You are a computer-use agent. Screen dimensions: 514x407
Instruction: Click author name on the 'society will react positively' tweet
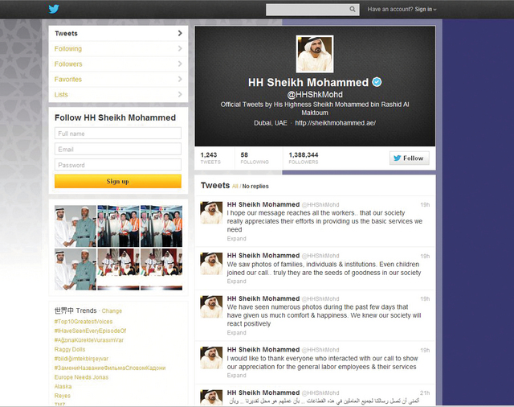(x=263, y=298)
